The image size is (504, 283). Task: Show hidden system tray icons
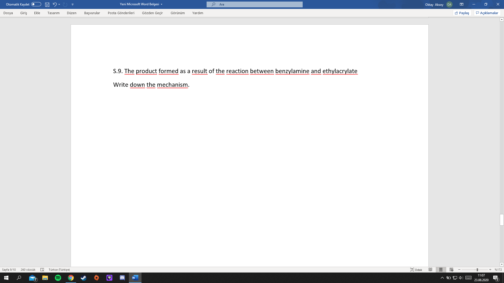(x=442, y=278)
